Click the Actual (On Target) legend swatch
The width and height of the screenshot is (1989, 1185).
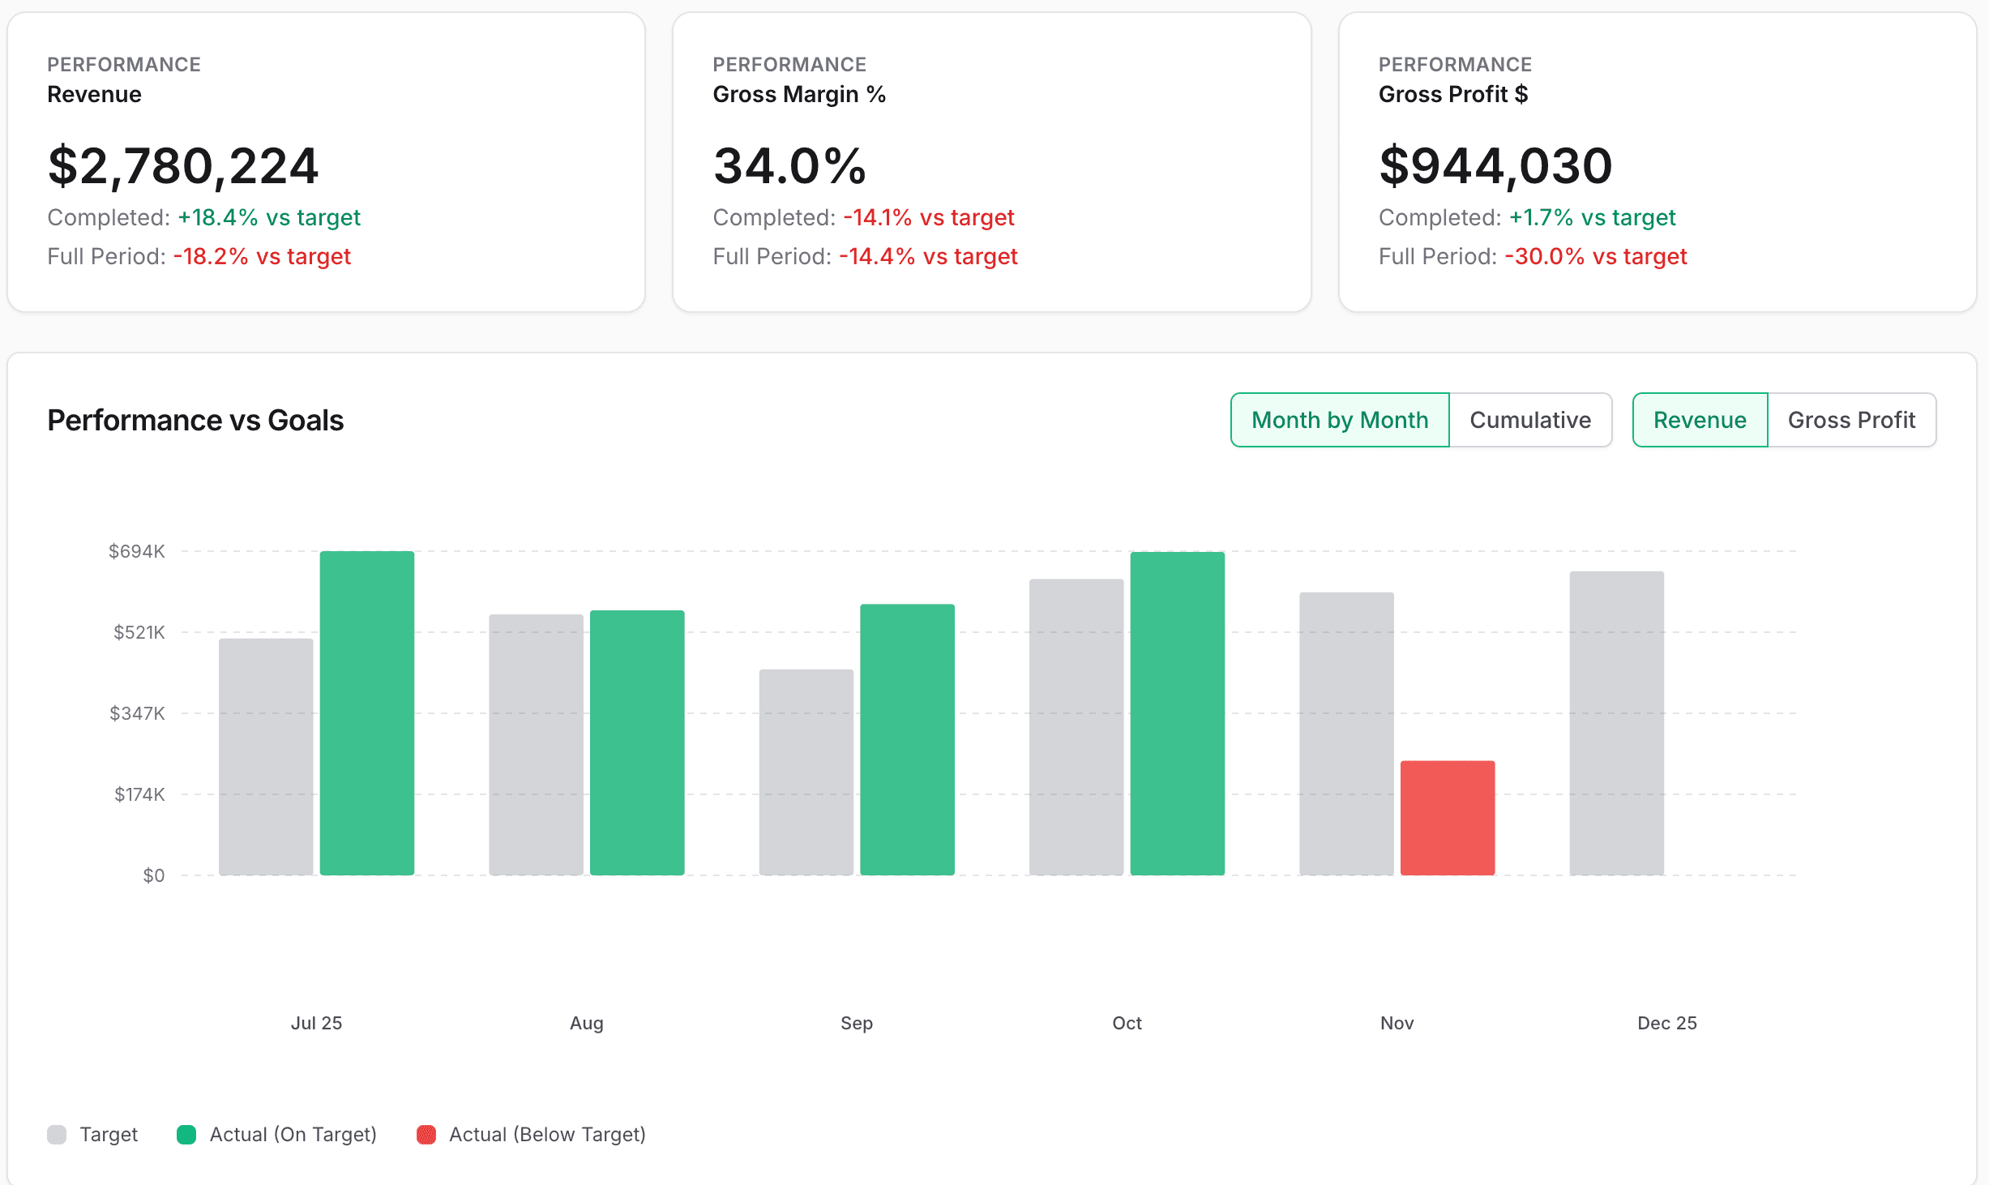[x=185, y=1134]
